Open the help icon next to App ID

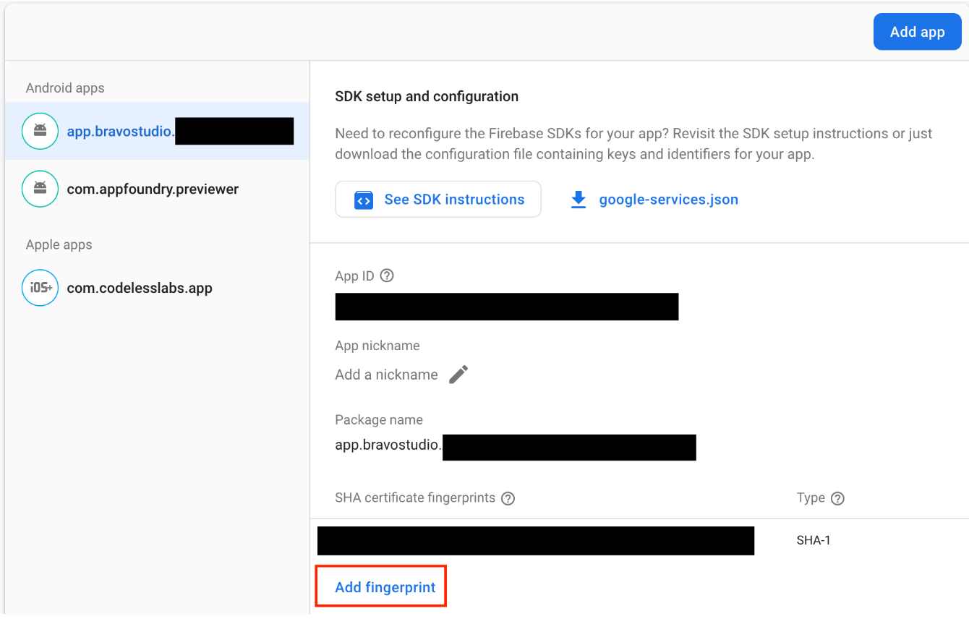[x=387, y=276]
